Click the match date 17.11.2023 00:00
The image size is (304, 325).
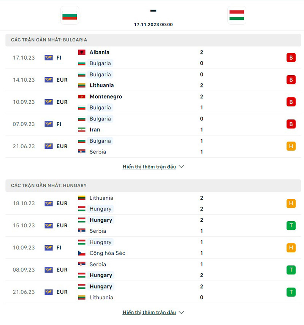pos(153,24)
